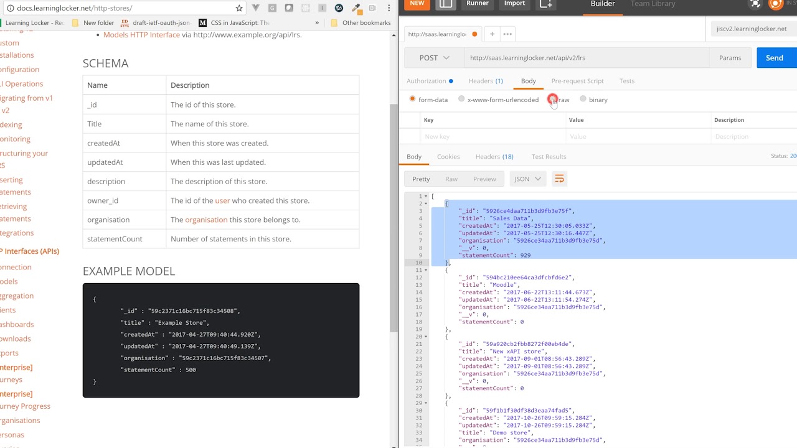Collapse the JSON object on line 29

pyautogui.click(x=425, y=403)
